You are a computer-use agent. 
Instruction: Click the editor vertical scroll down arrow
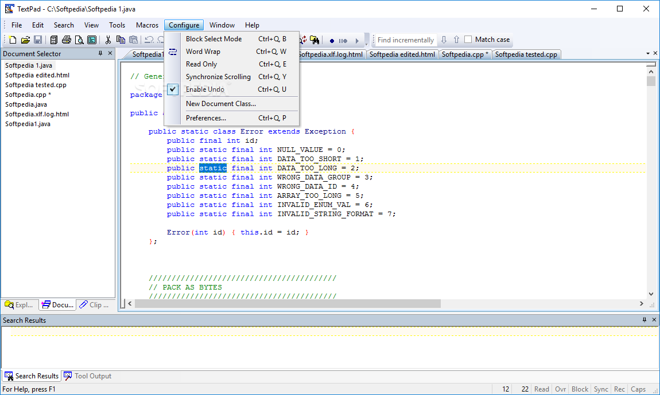tap(651, 294)
